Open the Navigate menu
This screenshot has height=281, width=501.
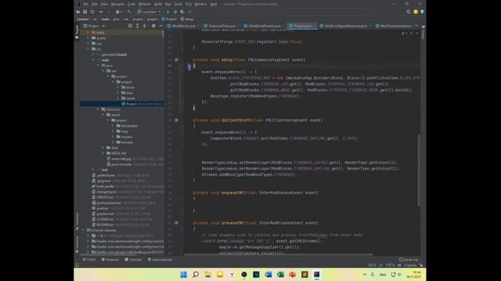point(117,4)
